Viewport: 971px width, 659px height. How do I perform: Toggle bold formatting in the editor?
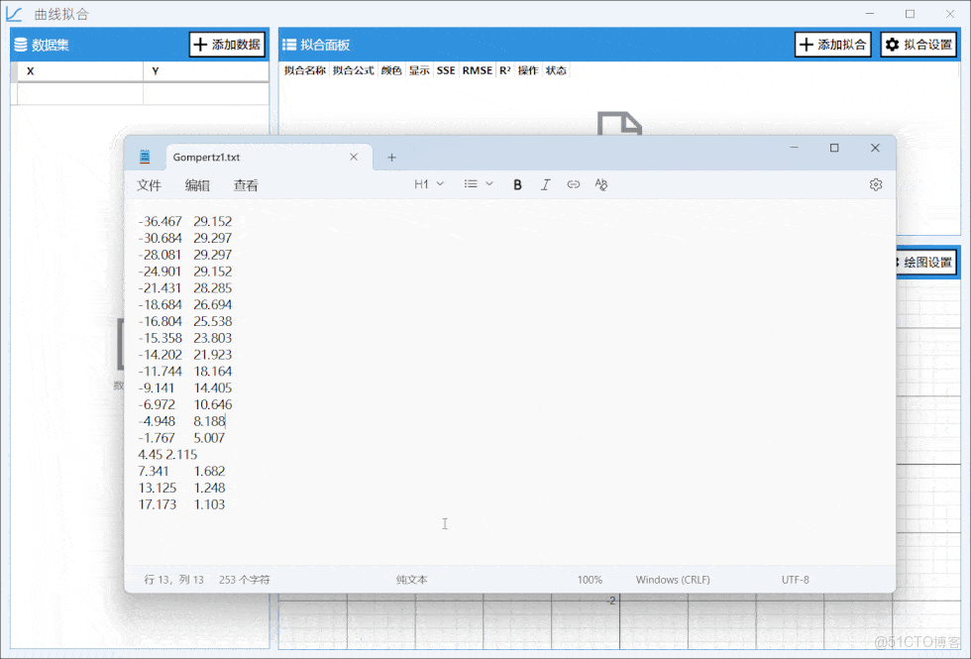click(x=517, y=184)
